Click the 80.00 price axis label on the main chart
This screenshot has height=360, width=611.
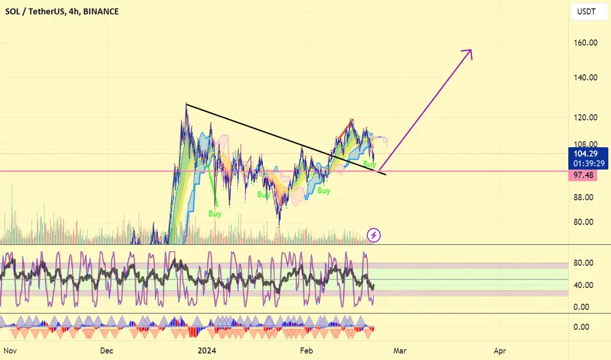click(583, 222)
